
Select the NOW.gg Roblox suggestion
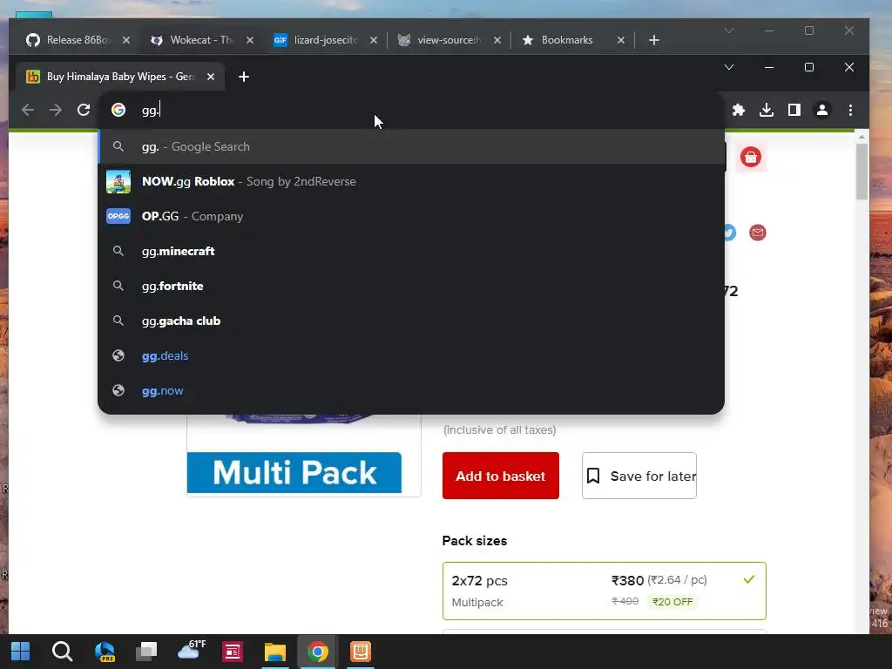pos(411,181)
